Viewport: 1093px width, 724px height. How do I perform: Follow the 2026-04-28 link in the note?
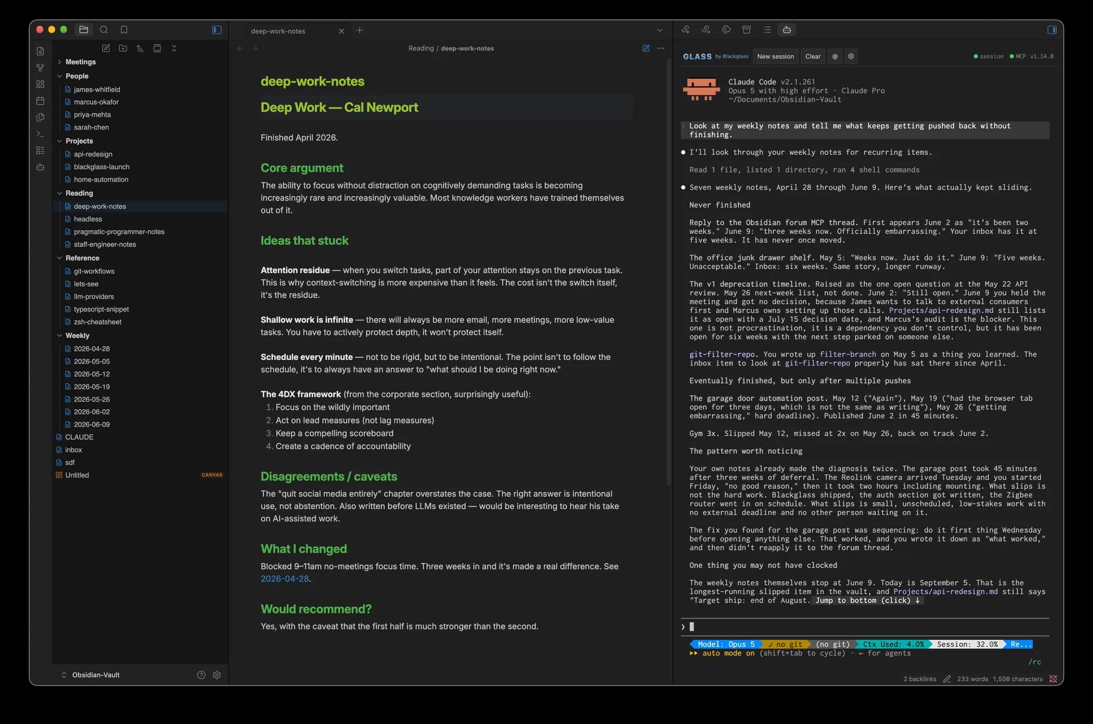(284, 578)
